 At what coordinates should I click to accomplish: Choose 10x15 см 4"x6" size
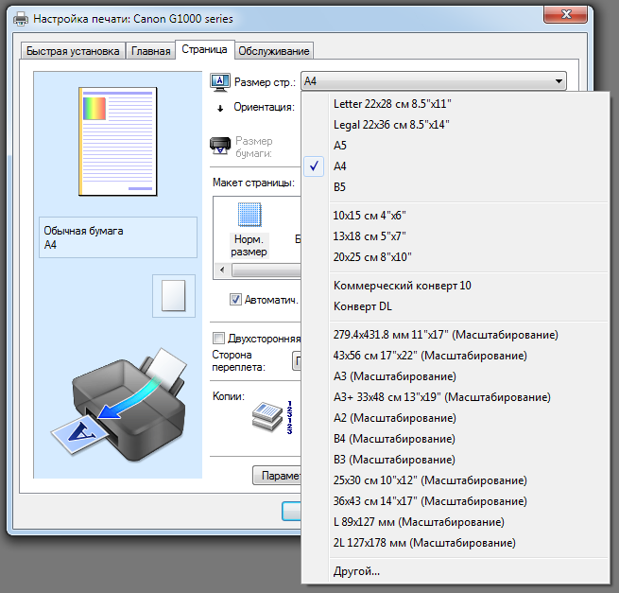click(456, 216)
